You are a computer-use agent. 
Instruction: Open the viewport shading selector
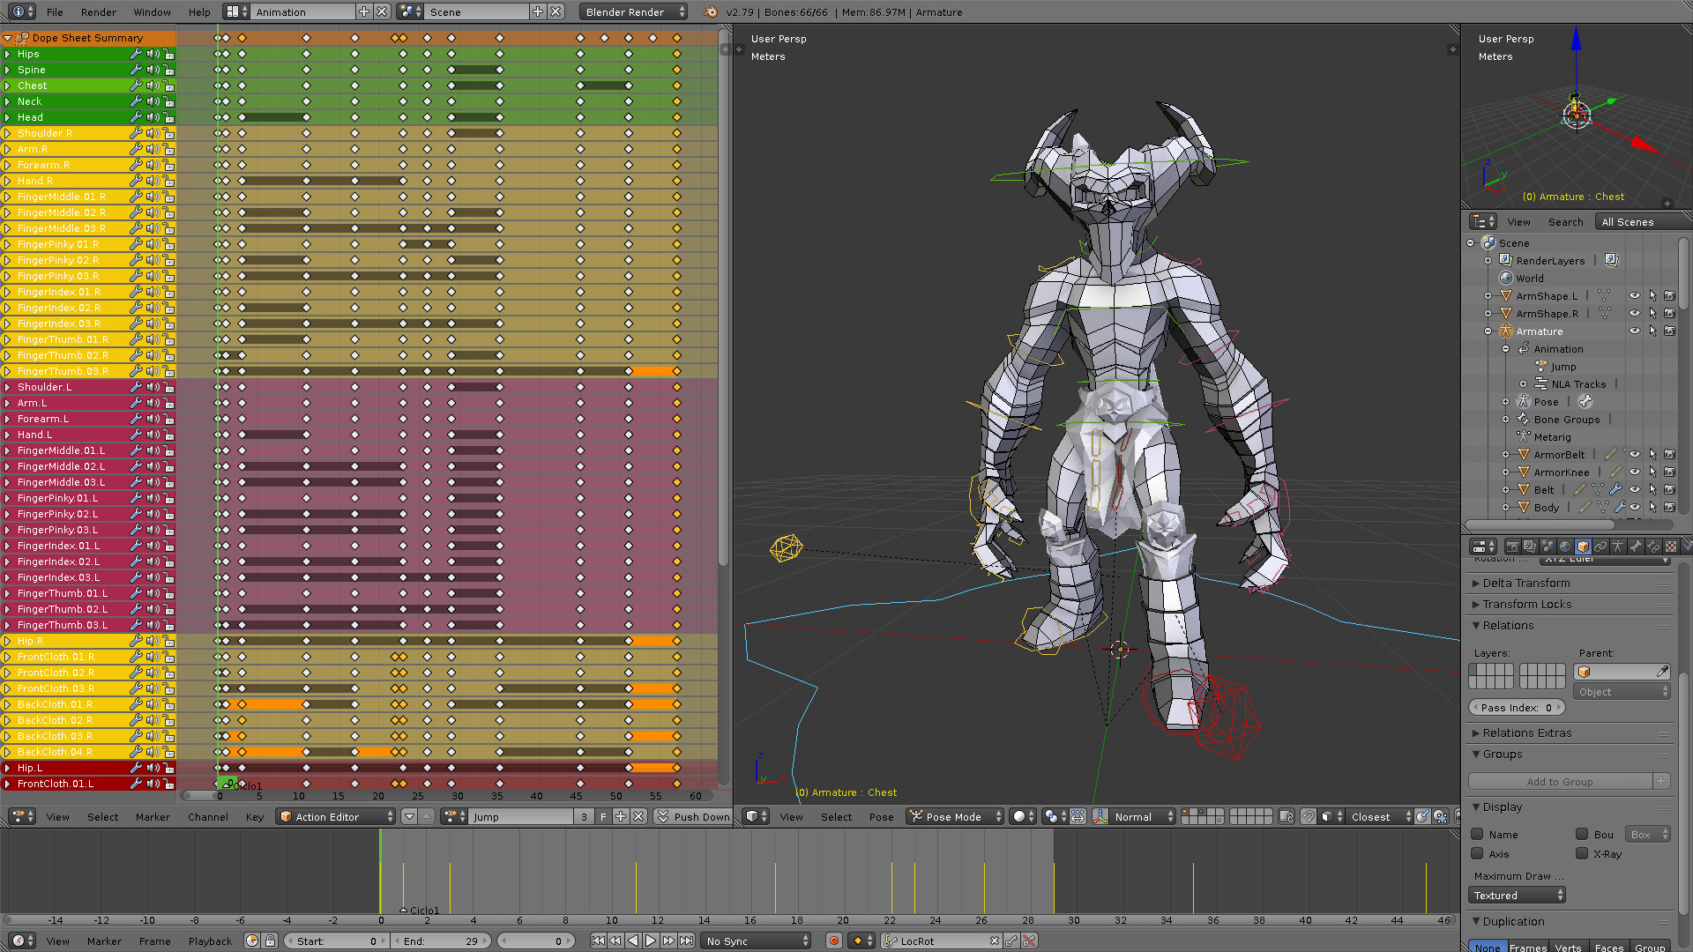pyautogui.click(x=1023, y=817)
